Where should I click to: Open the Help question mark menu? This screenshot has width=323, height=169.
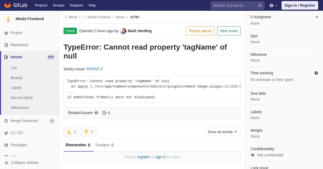click(273, 5)
